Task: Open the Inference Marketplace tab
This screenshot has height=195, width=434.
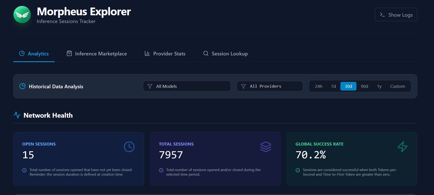Action: (97, 54)
